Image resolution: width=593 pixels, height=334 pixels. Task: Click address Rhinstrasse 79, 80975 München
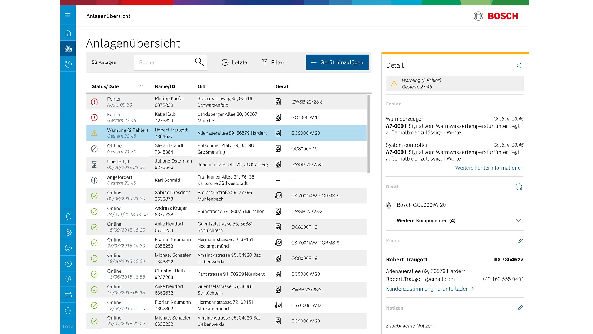[x=231, y=212]
